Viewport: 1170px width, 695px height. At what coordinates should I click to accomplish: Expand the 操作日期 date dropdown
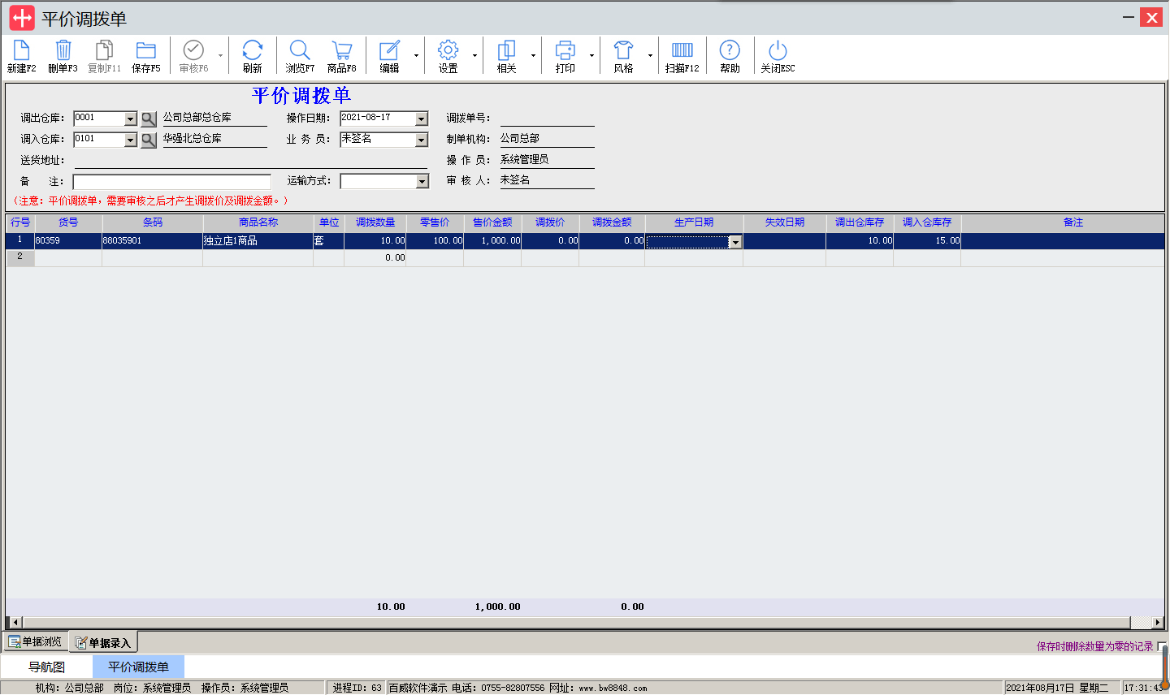click(421, 119)
